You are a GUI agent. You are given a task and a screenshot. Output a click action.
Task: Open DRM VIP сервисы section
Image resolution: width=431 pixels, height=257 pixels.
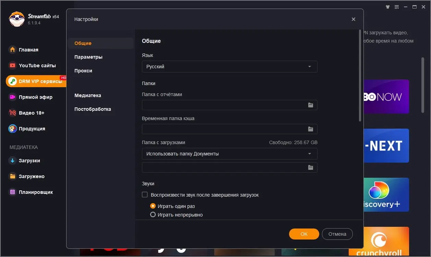click(34, 81)
